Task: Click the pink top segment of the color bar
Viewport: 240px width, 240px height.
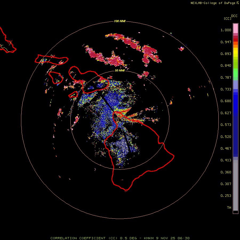Action: click(235, 29)
